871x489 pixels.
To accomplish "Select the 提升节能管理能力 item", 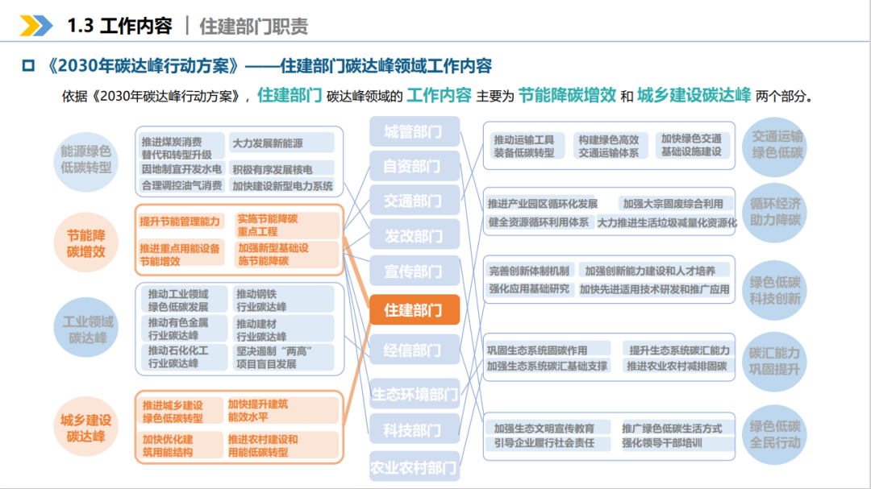I will point(180,222).
